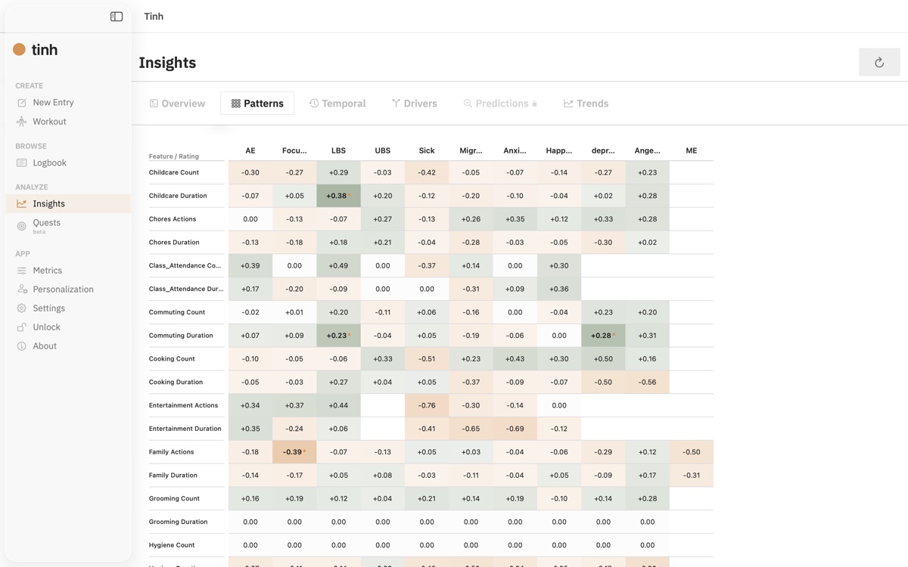
Task: Click the lock icon beside Predictions
Action: pyautogui.click(x=534, y=104)
